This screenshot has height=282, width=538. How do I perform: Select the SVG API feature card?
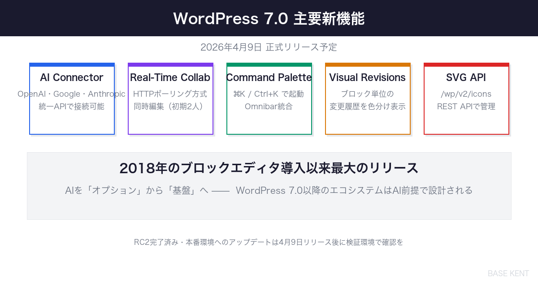466,98
